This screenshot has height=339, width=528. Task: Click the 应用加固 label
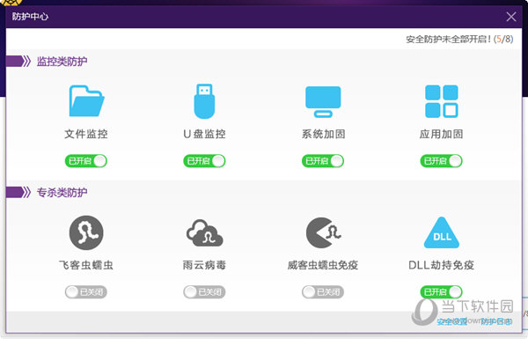(x=442, y=134)
